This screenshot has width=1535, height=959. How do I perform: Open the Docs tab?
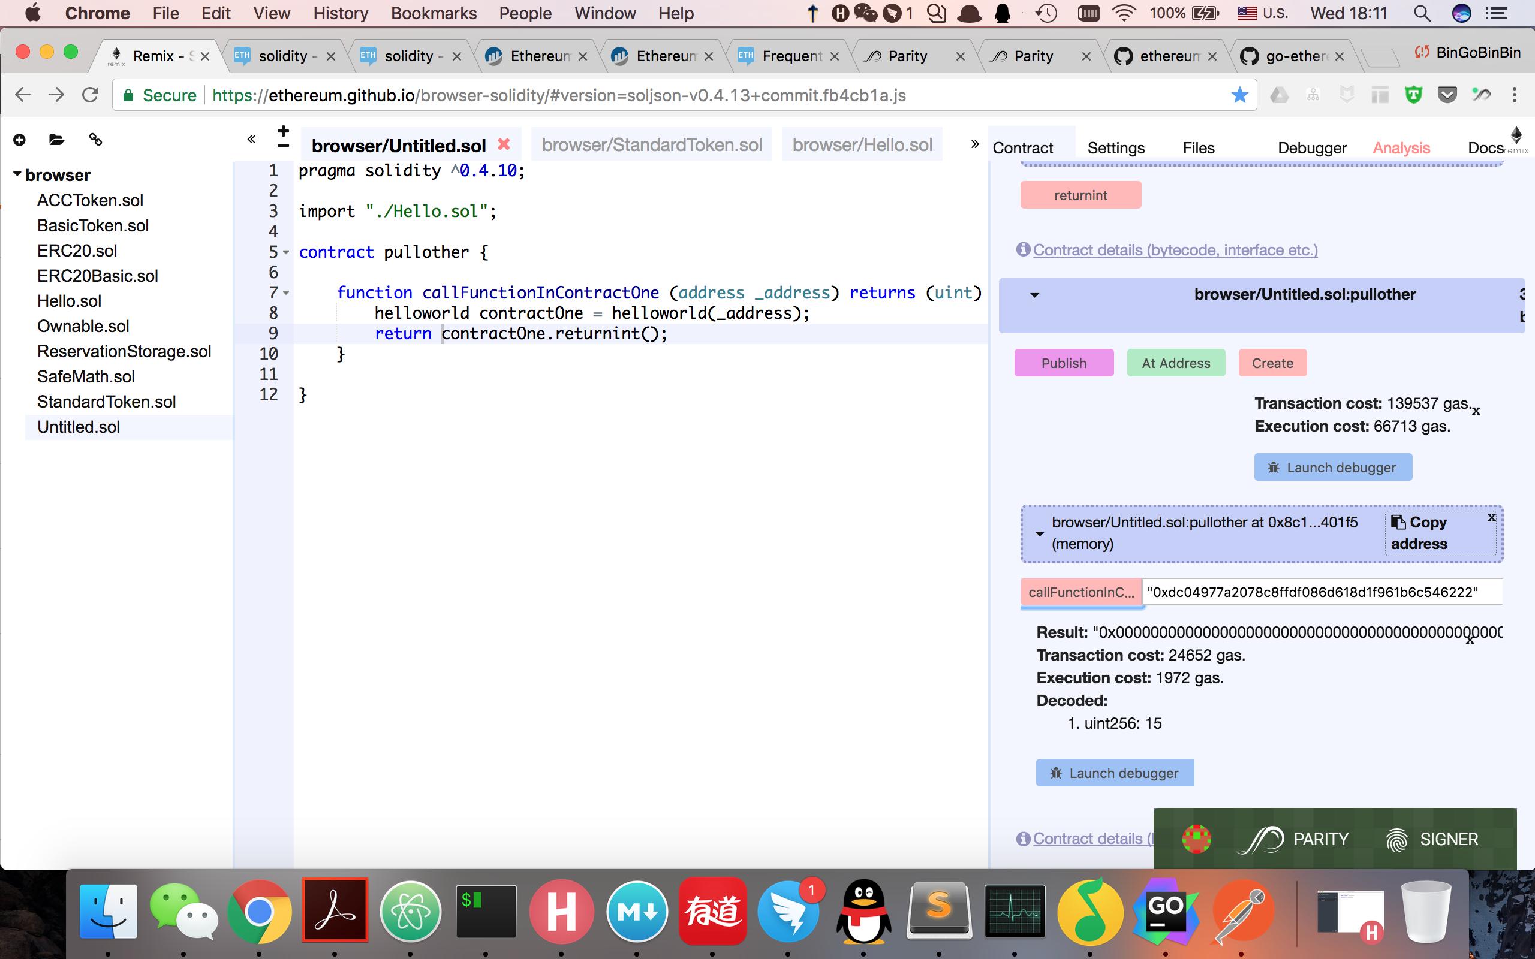click(x=1485, y=148)
